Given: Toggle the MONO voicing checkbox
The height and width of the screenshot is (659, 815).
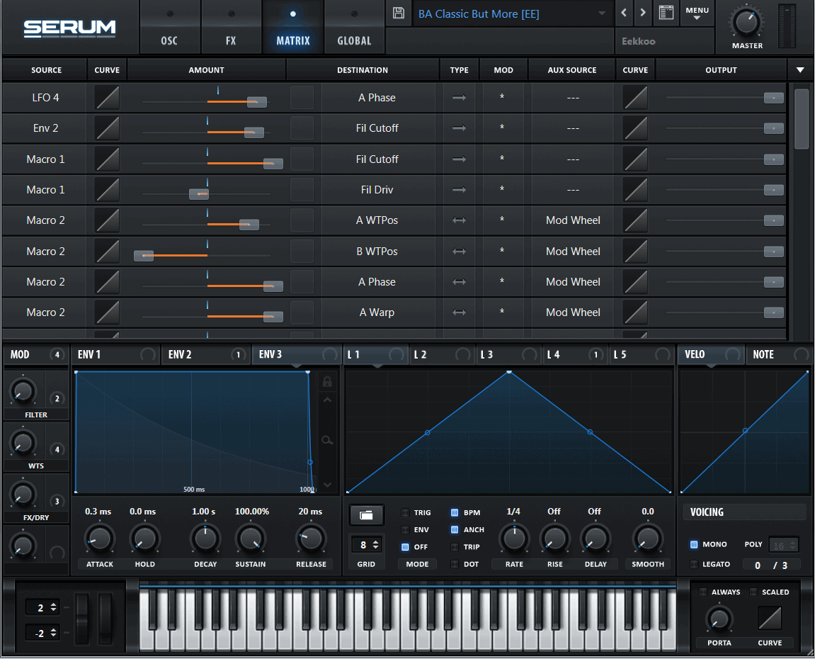Looking at the screenshot, I should pos(694,545).
